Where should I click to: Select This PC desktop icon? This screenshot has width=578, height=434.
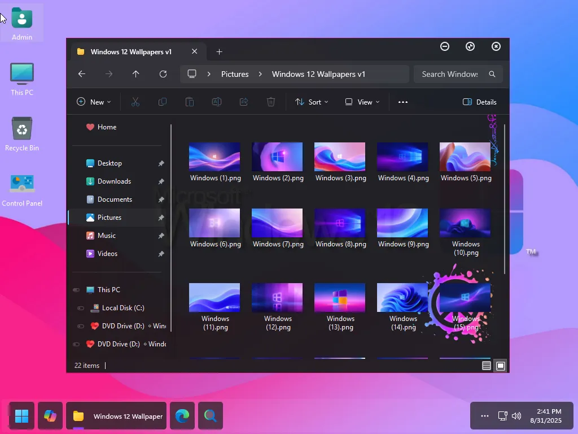22,79
